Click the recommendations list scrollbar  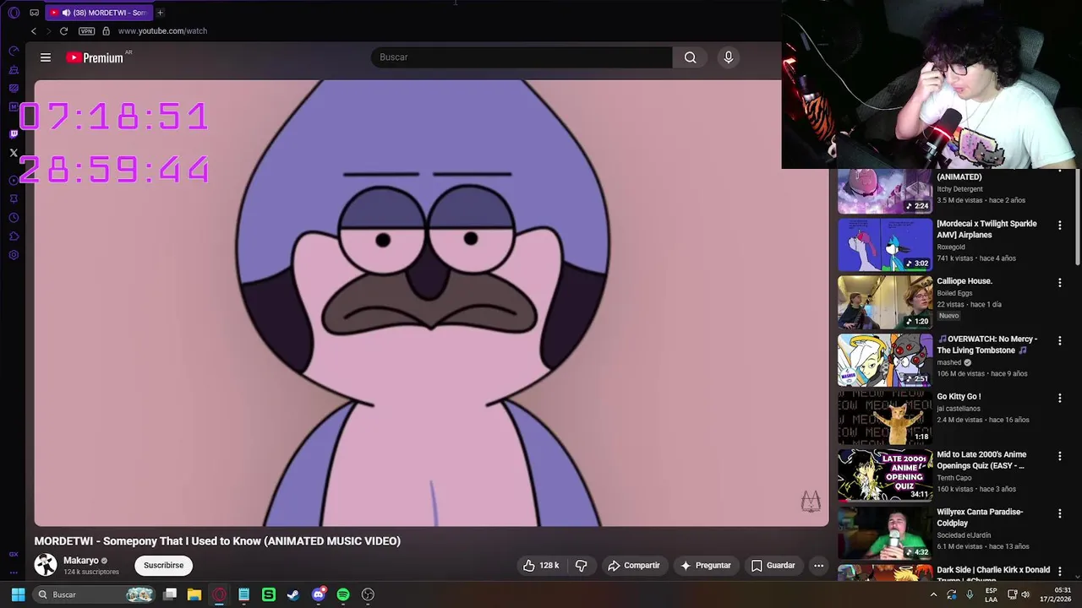click(1077, 218)
